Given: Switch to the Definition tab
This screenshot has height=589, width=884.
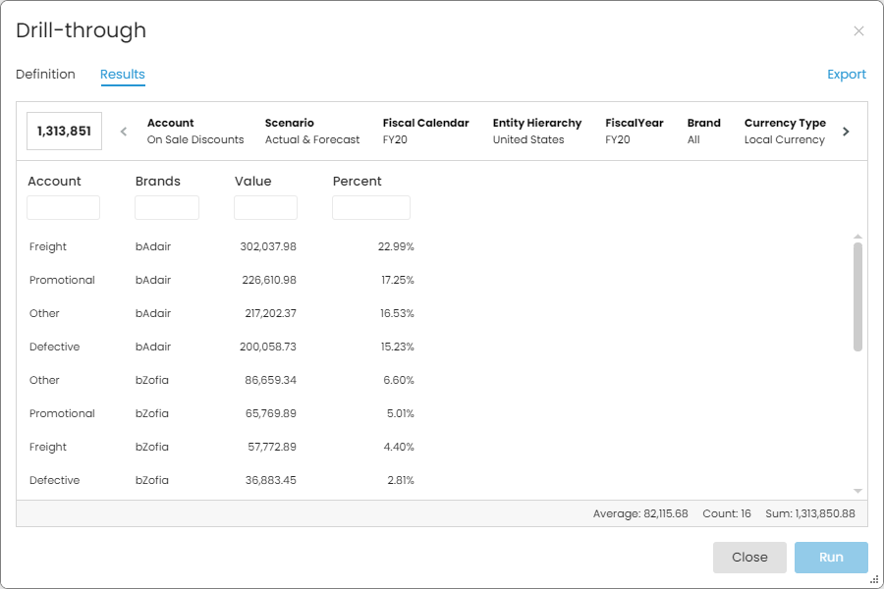Looking at the screenshot, I should [x=45, y=75].
